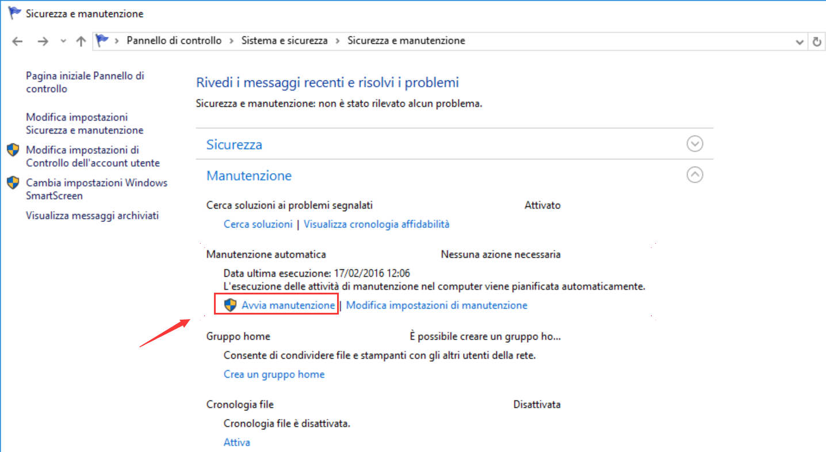Click the window title flag icon
The image size is (826, 452).
14,13
